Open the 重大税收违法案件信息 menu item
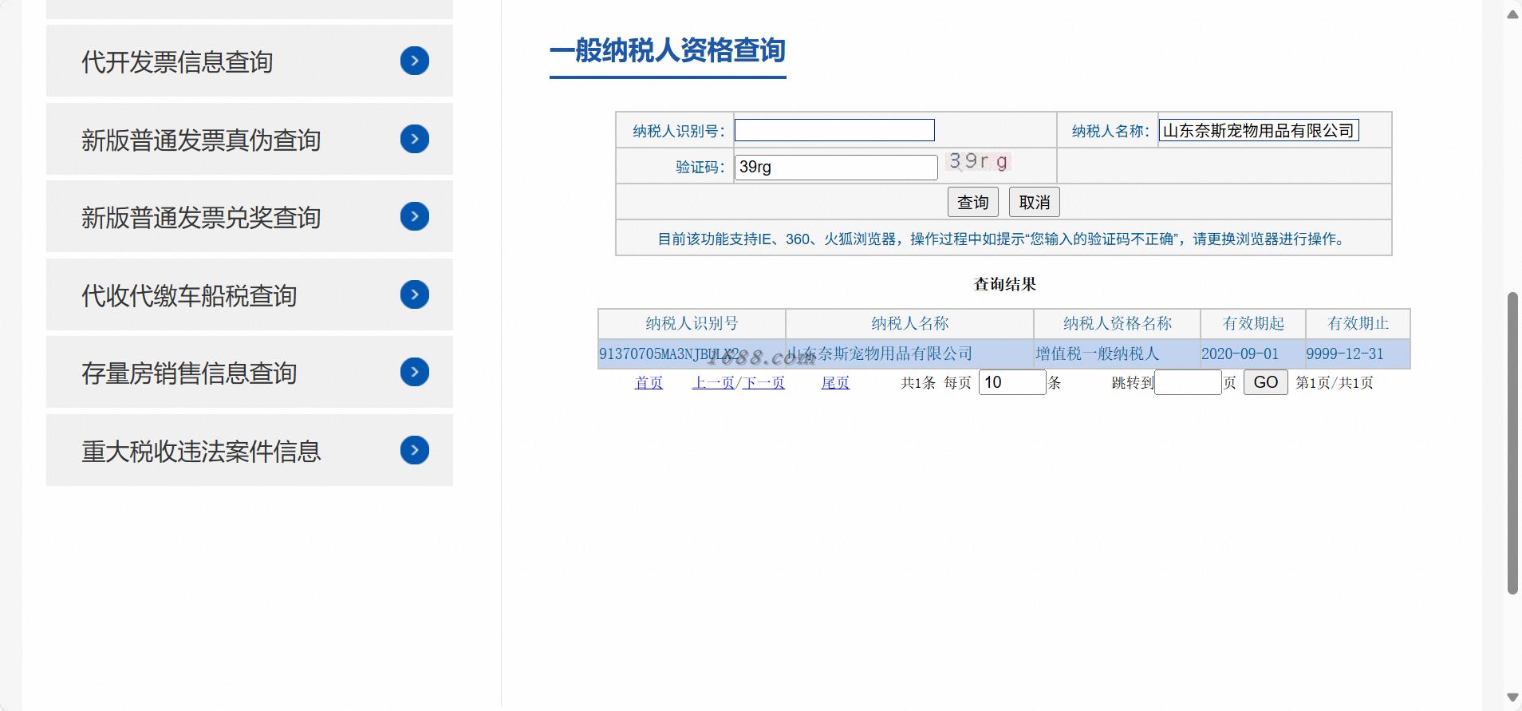The image size is (1522, 711). pos(250,450)
